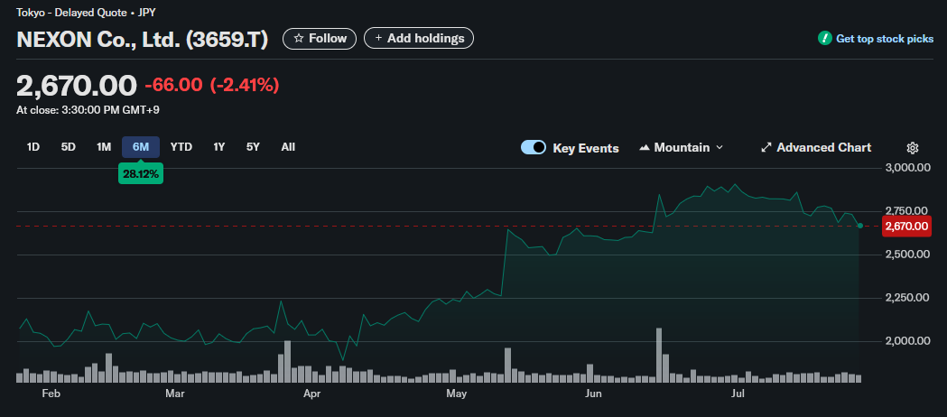
Task: Choose the 5Y time range
Action: point(253,147)
